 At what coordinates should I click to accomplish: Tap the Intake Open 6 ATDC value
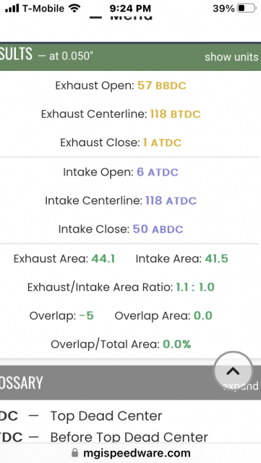coord(158,172)
